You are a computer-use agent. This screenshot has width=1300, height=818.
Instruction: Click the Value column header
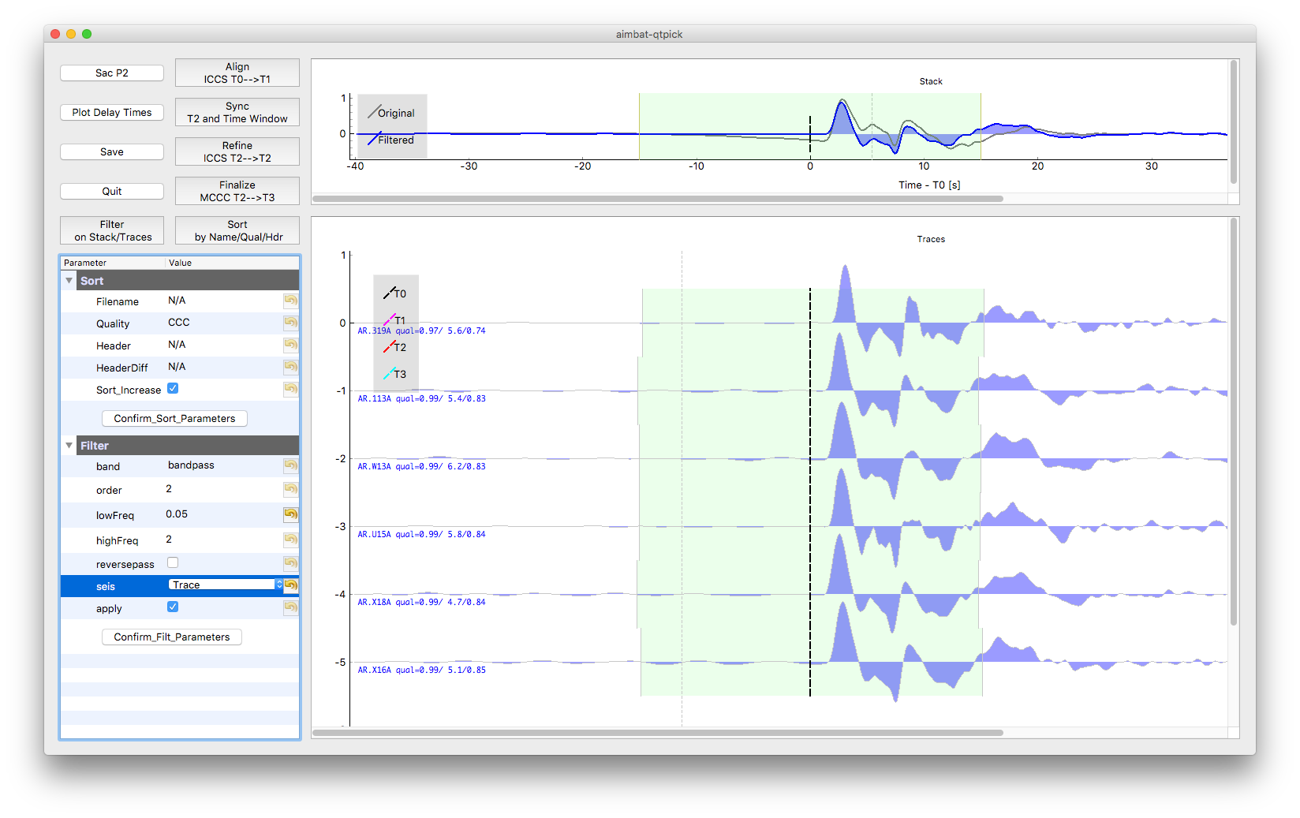pyautogui.click(x=233, y=263)
